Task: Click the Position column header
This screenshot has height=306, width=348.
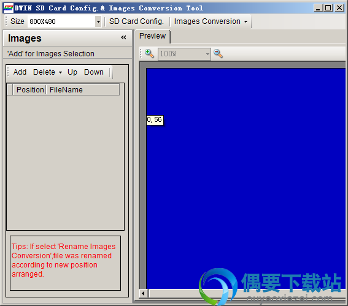Action: click(29, 90)
